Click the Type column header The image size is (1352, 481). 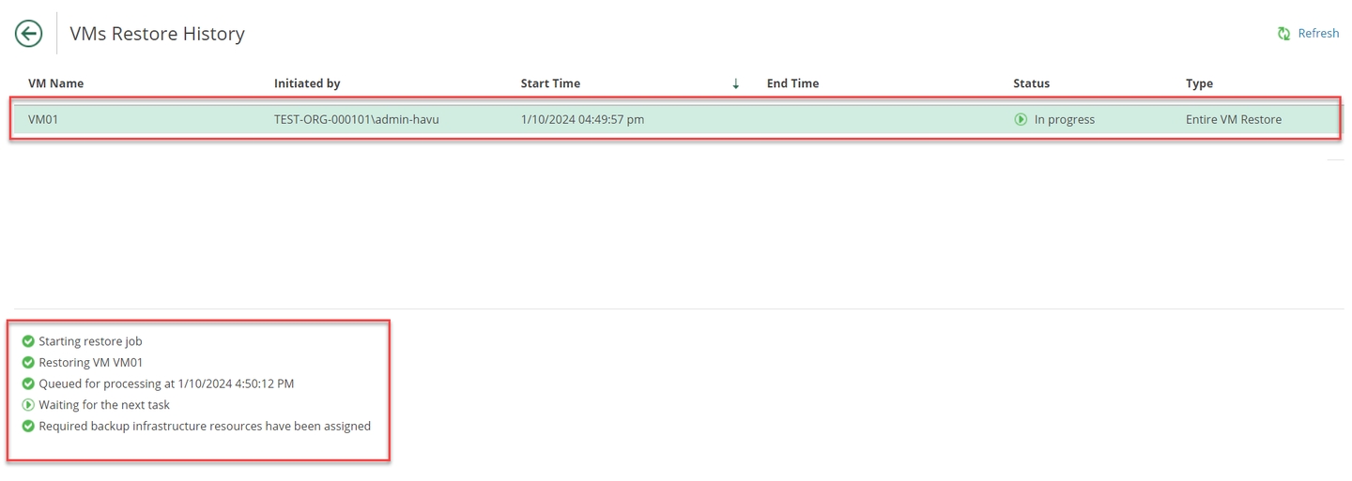click(1199, 83)
